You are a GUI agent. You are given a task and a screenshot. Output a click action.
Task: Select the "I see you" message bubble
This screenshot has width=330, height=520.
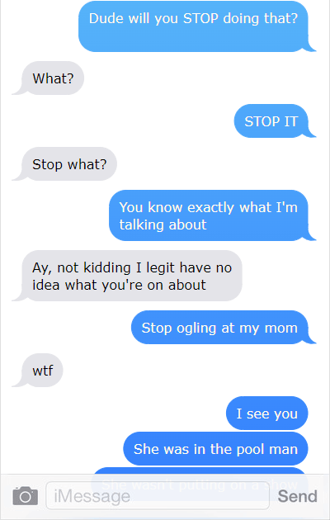click(267, 414)
